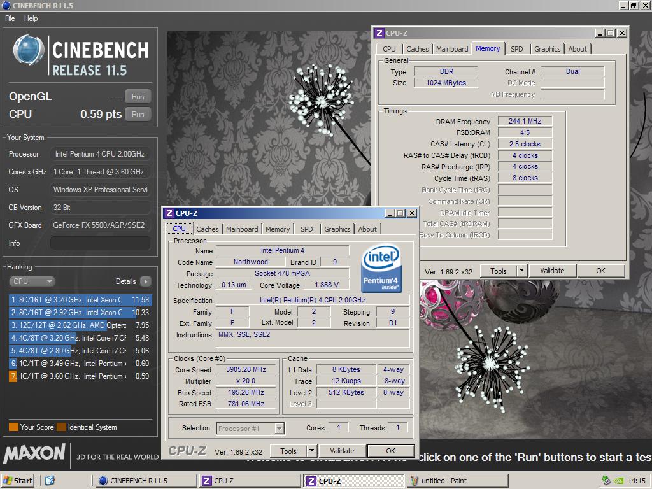Image resolution: width=652 pixels, height=489 pixels.
Task: Click the brown Identical System legend swatch
Action: [62, 427]
